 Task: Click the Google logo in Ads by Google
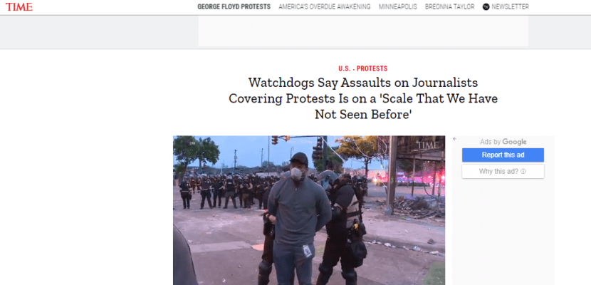tap(514, 142)
